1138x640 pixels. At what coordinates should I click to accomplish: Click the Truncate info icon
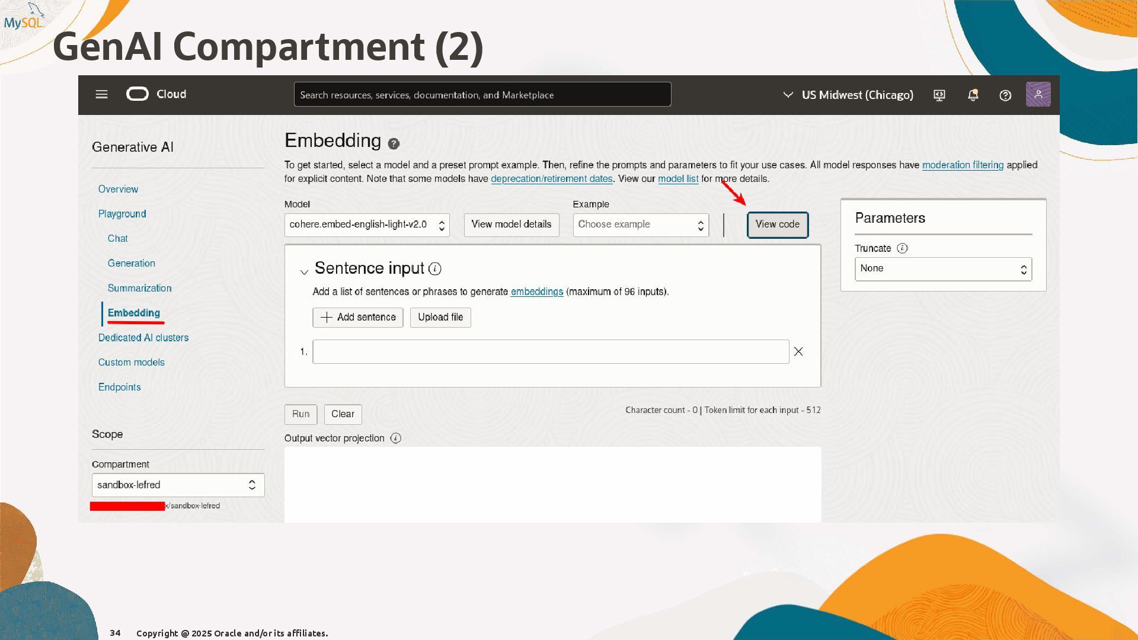902,248
